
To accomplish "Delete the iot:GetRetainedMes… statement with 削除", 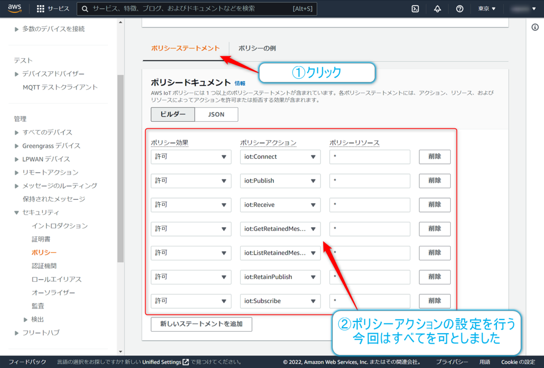I will click(434, 229).
